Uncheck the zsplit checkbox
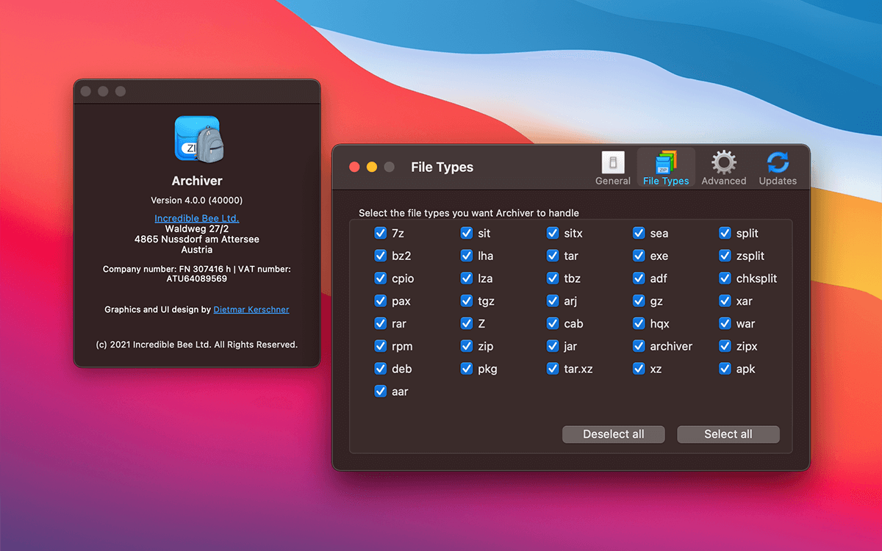Viewport: 882px width, 551px height. point(725,256)
